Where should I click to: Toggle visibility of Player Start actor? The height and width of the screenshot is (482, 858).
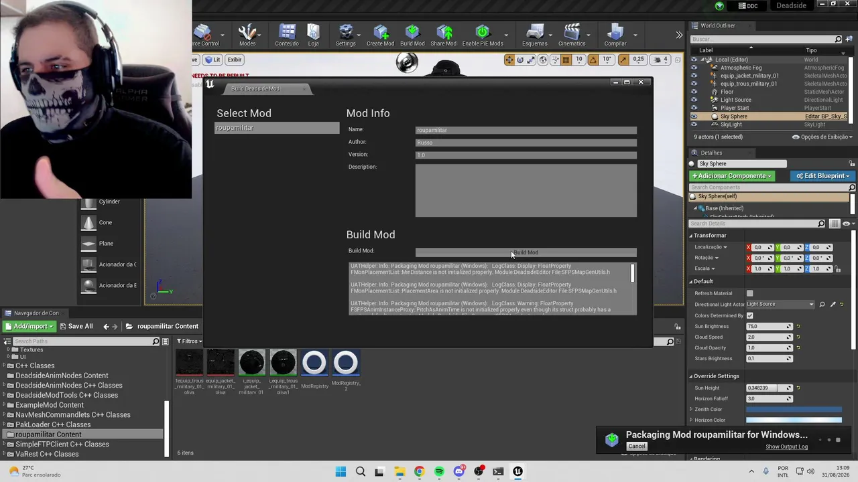pyautogui.click(x=694, y=108)
